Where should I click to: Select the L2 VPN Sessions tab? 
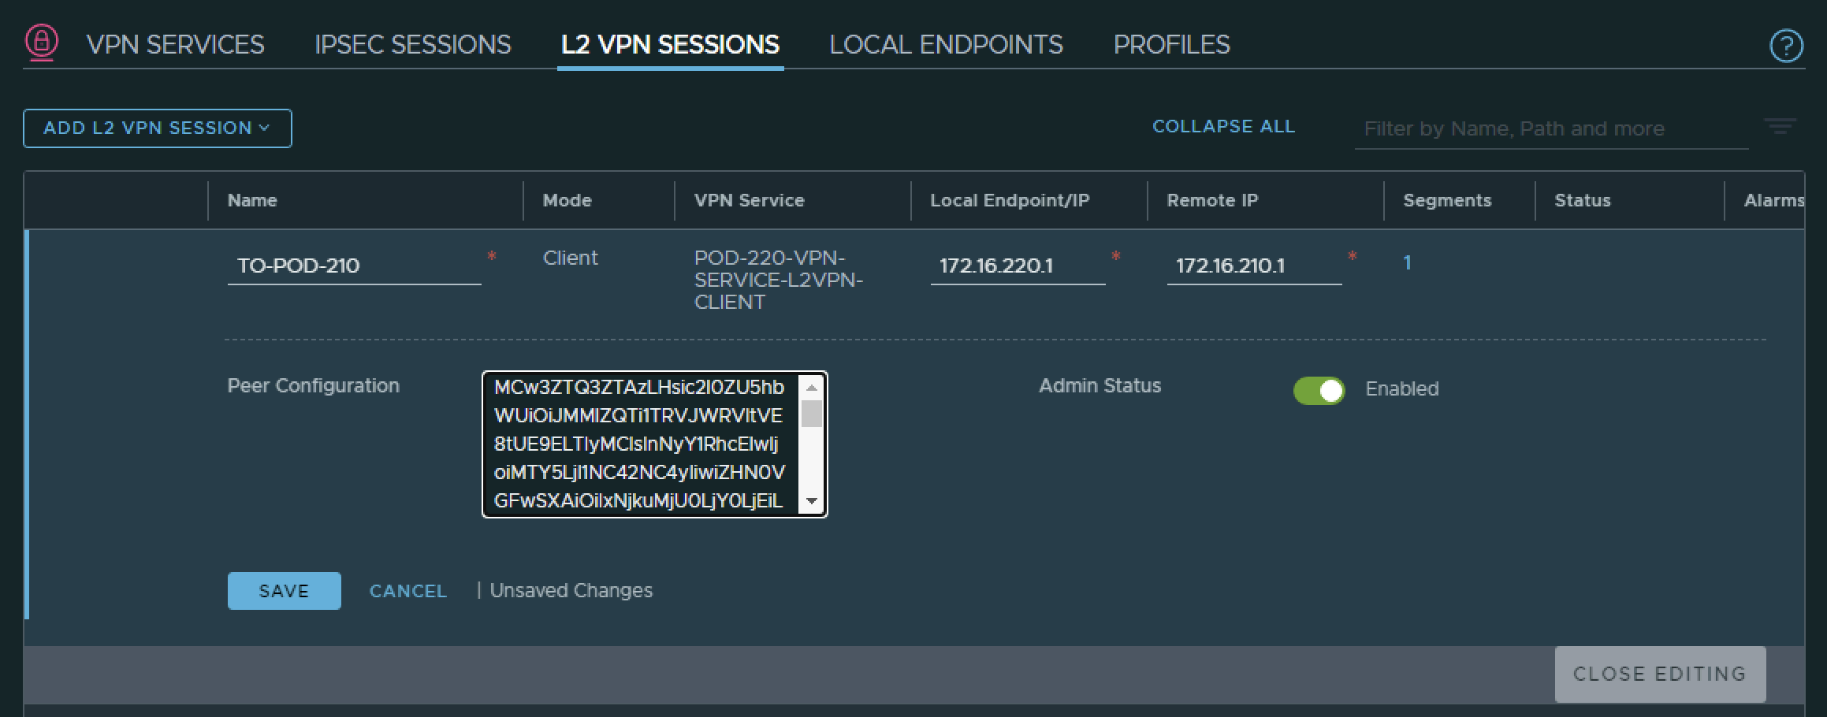(670, 45)
